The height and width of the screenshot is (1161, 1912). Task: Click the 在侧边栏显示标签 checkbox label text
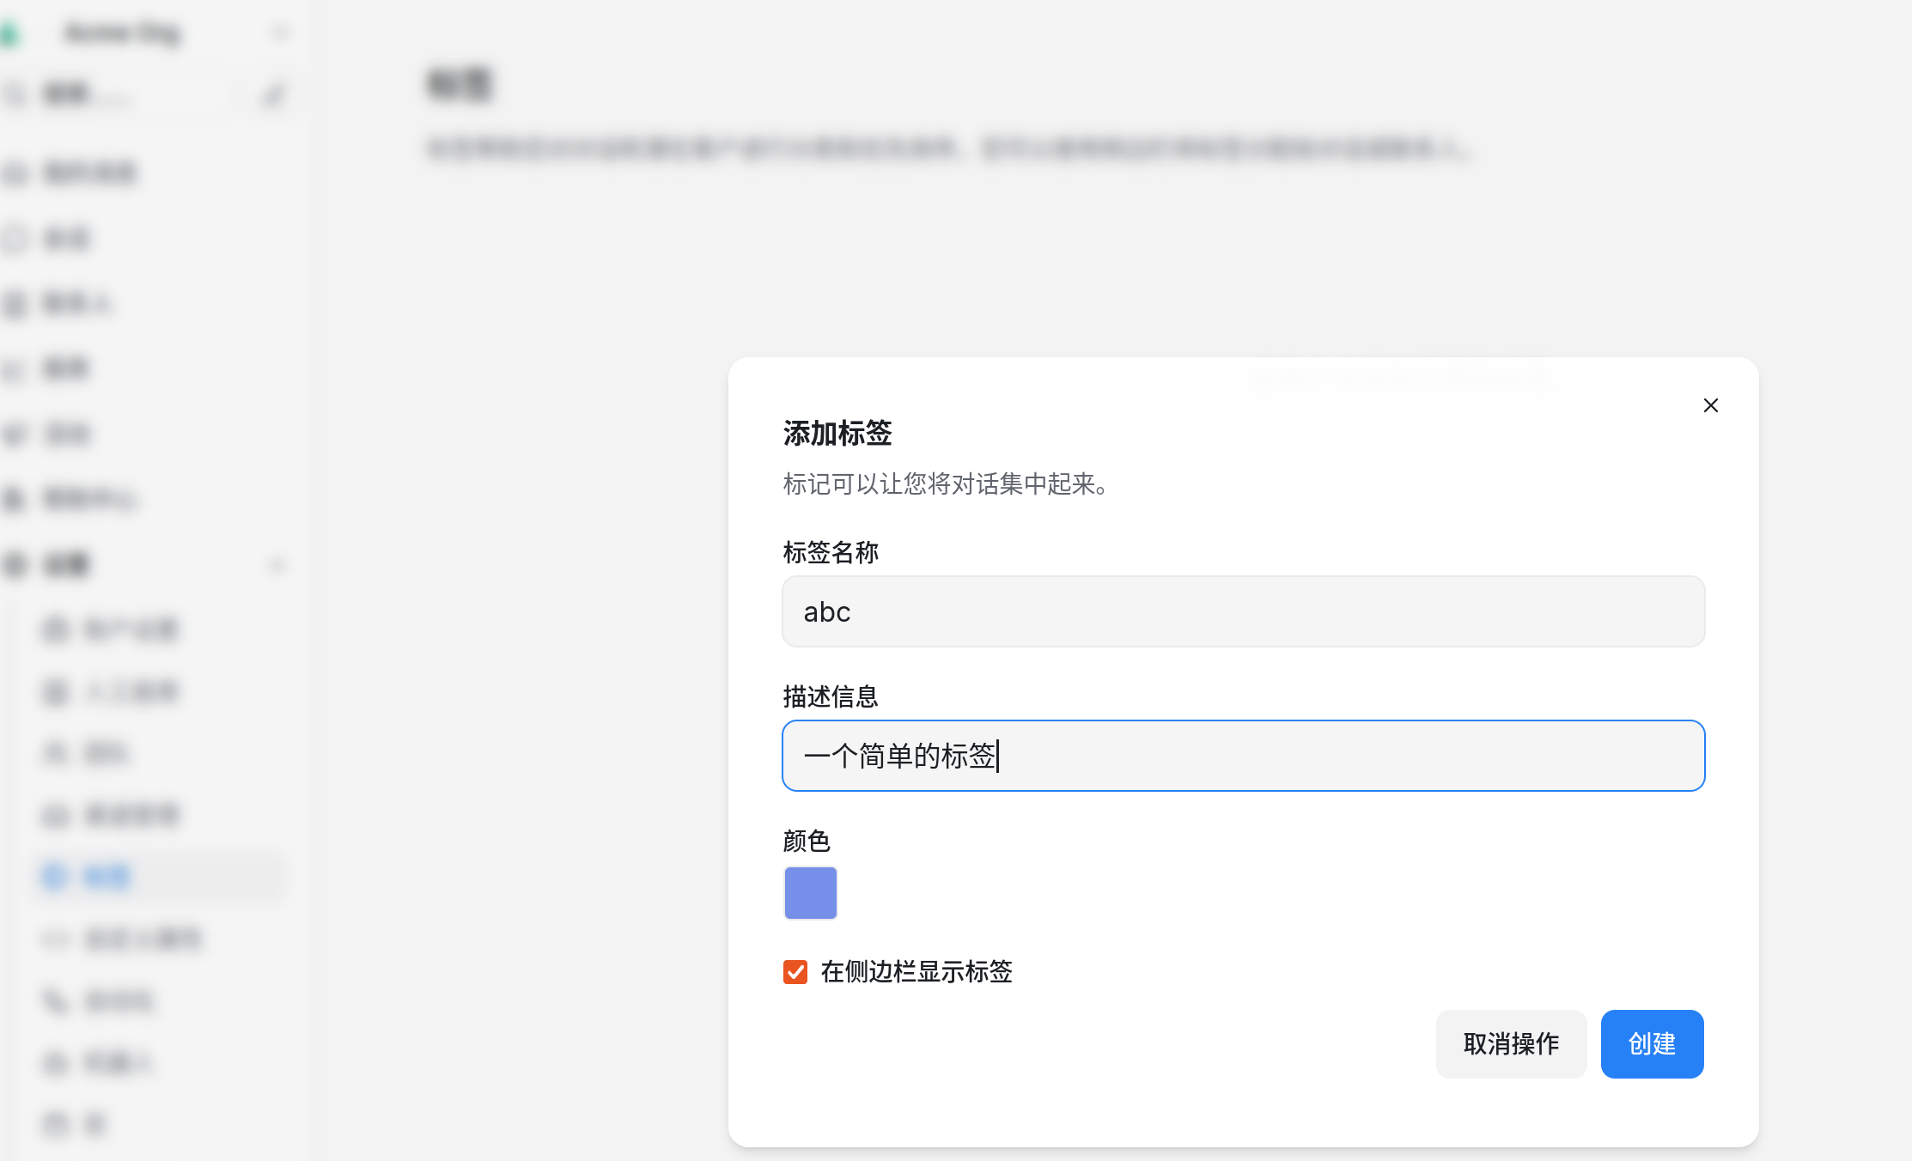[916, 972]
